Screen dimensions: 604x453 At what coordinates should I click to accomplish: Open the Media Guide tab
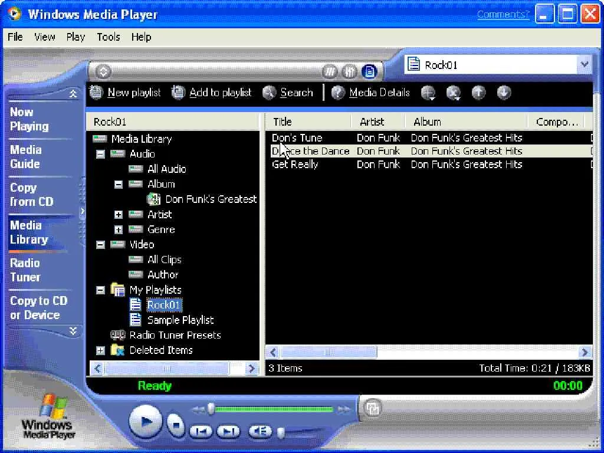point(25,157)
